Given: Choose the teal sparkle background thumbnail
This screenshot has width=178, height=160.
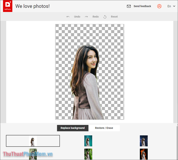Looking at the screenshot, I should pyautogui.click(x=88, y=141).
